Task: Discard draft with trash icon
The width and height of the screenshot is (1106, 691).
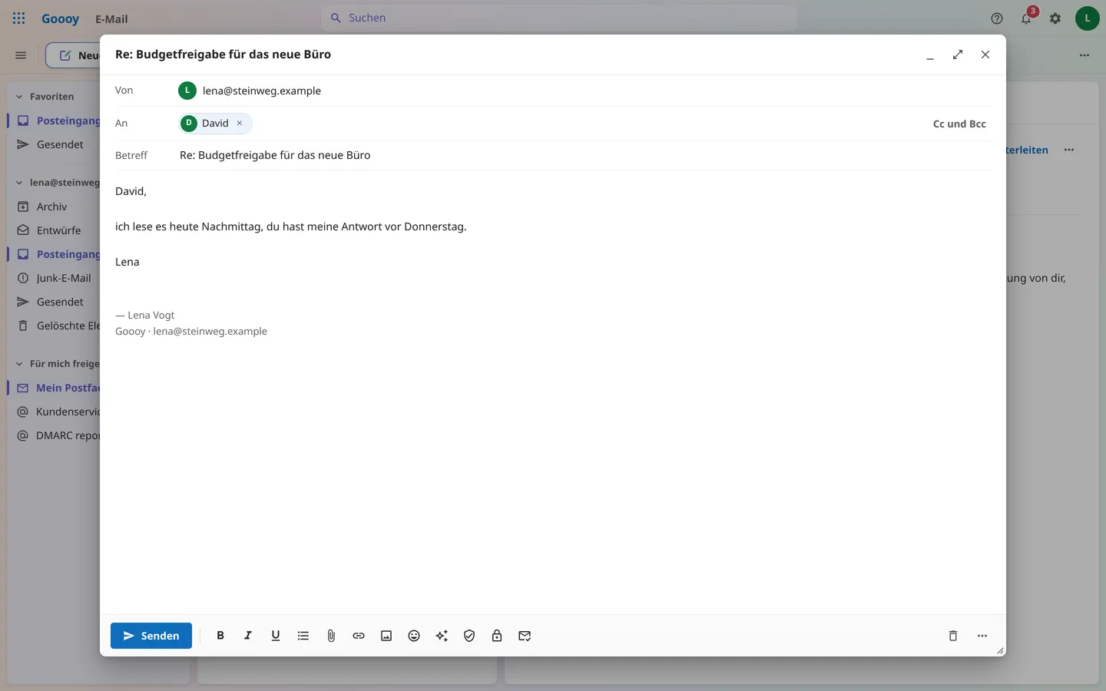Action: pos(953,636)
